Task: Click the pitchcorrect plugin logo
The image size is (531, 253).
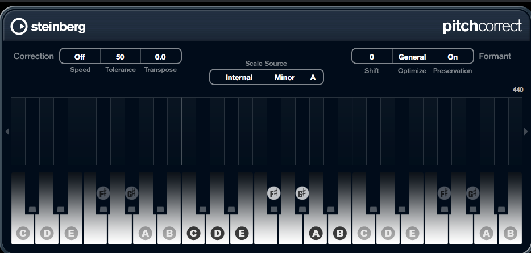Action: tap(482, 27)
